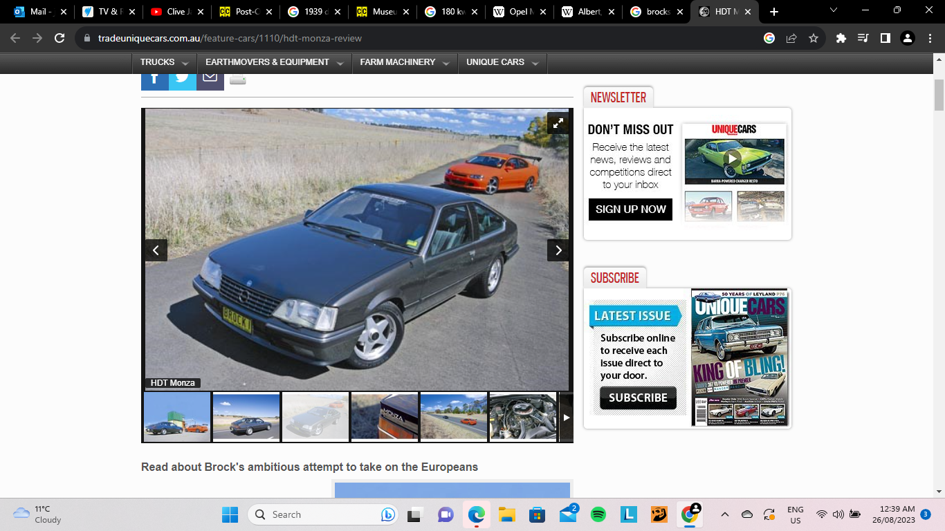Screen dimensions: 945x531
Task: Open Unique Cars magazine cover
Action: pyautogui.click(x=740, y=357)
